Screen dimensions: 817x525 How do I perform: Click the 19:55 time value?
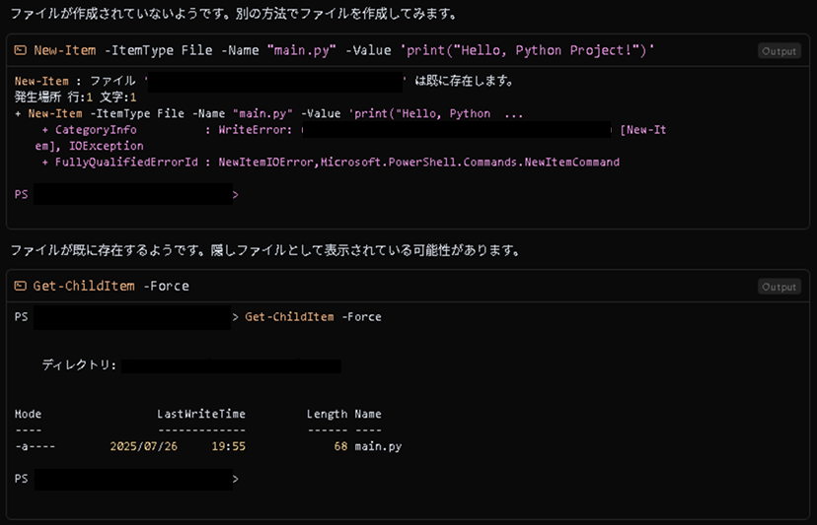tap(228, 446)
